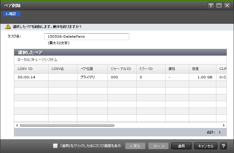Click the pin-to-top window icon
234x153 pixels.
(211, 6)
